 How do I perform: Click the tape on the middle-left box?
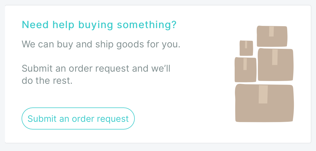coord(245,64)
